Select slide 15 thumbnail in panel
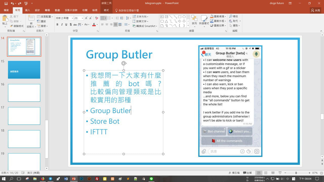Screen dimensions: 324x182 coord(24,70)
